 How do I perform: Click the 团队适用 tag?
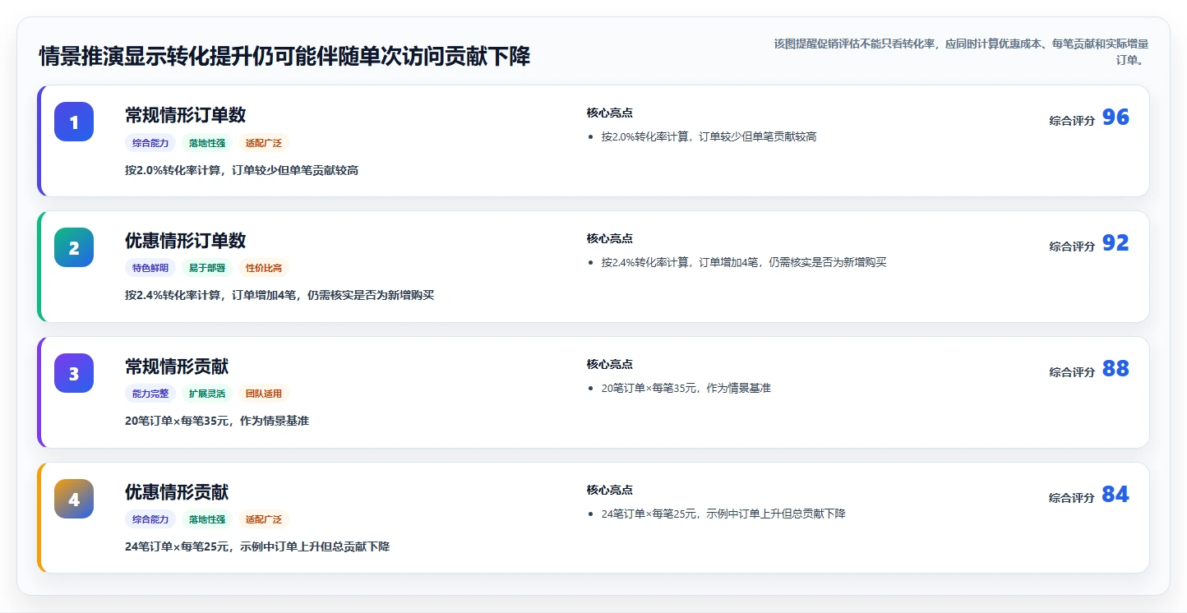pos(264,394)
